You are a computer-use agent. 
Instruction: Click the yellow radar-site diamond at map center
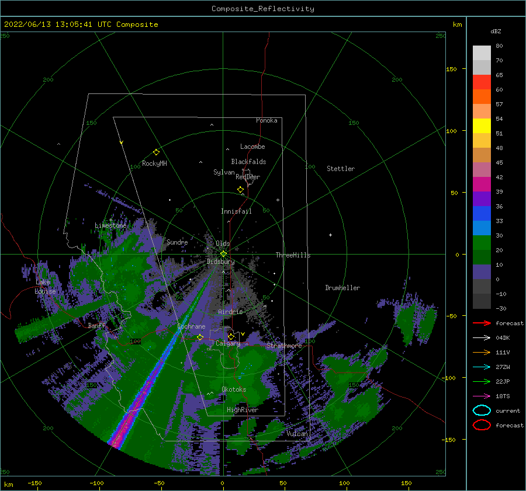point(223,254)
